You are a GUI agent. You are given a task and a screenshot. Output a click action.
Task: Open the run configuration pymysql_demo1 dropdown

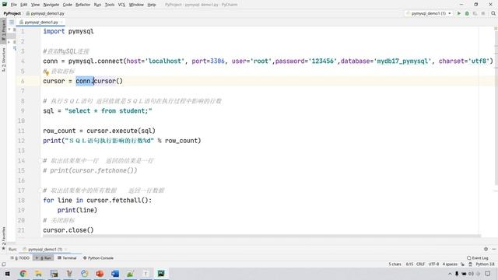tap(429, 14)
